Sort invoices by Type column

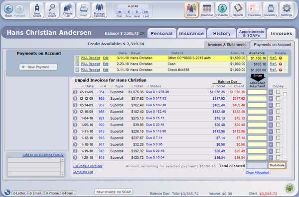coord(117,86)
